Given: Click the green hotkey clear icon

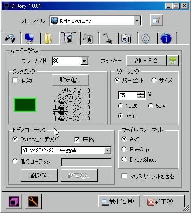Looking at the screenshot, I should 173,61.
